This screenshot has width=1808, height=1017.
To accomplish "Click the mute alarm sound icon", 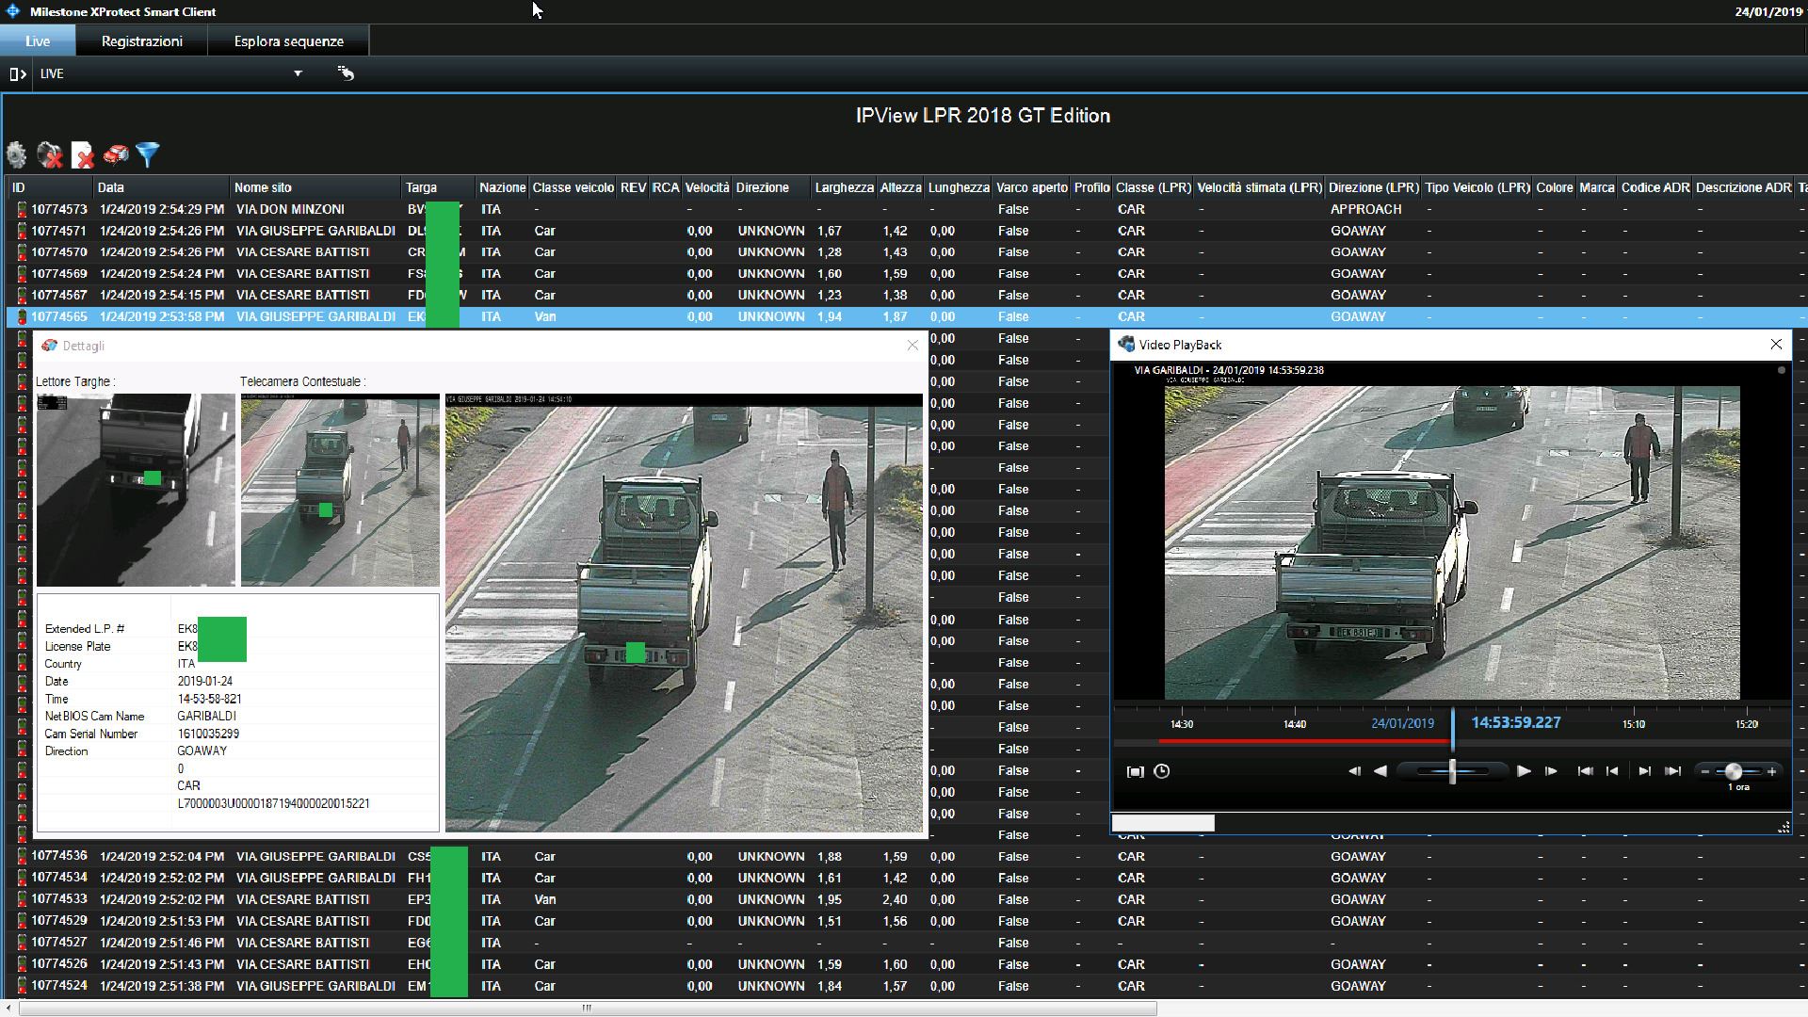I will click(x=50, y=154).
